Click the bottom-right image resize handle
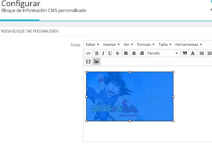This screenshot has width=212, height=147. click(x=173, y=121)
